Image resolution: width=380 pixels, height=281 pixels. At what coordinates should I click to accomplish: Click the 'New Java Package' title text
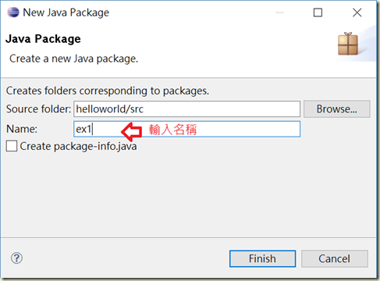click(66, 12)
